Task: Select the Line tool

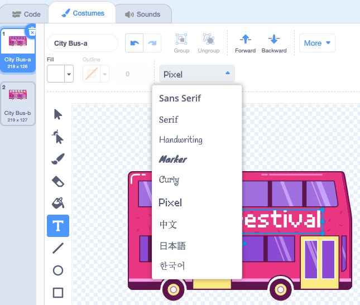Action: coord(58,248)
